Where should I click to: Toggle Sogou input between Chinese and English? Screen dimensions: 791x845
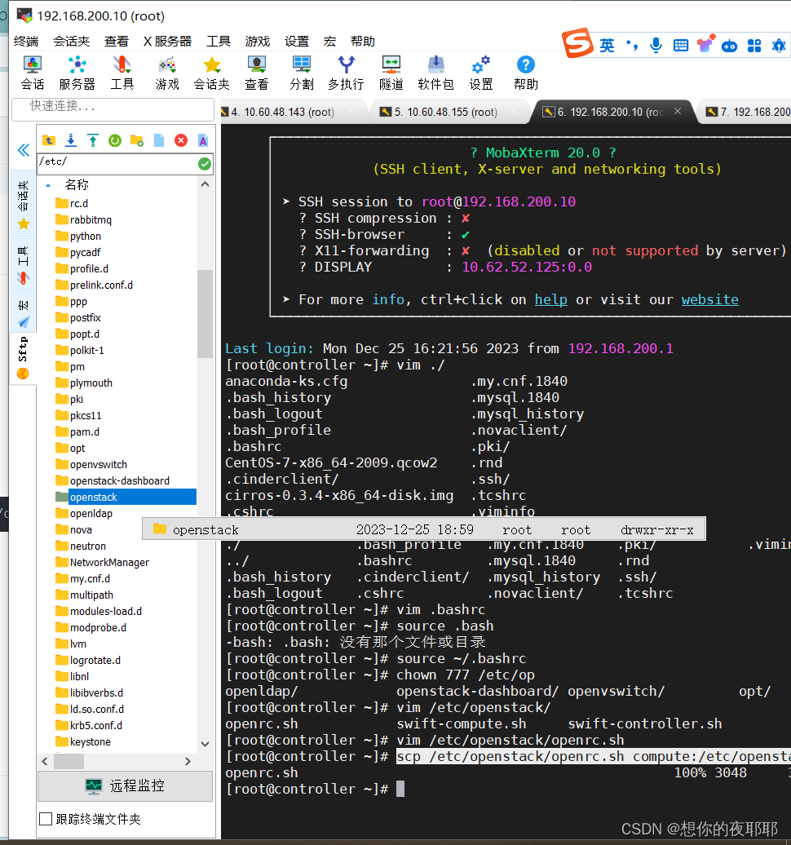point(607,46)
